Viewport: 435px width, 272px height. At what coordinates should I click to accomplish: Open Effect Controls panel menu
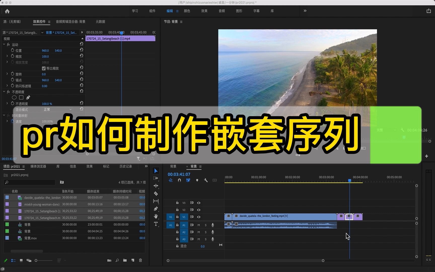coord(49,22)
